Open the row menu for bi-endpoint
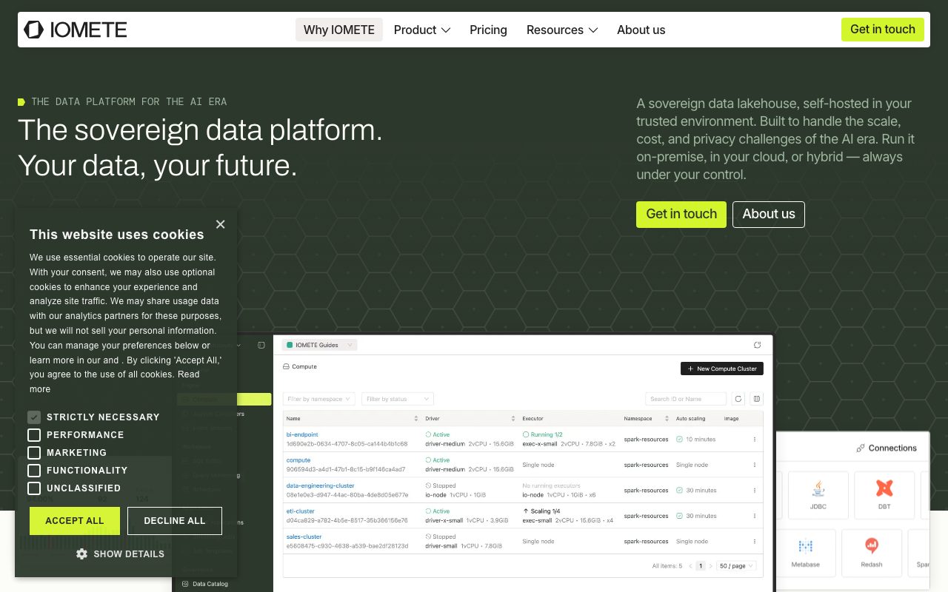 755,440
